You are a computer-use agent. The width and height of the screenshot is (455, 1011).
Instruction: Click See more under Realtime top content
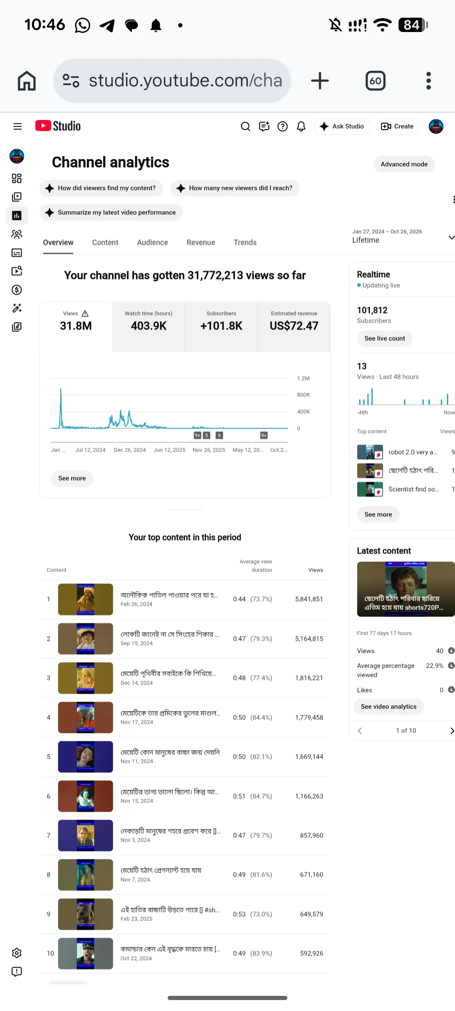coord(378,514)
